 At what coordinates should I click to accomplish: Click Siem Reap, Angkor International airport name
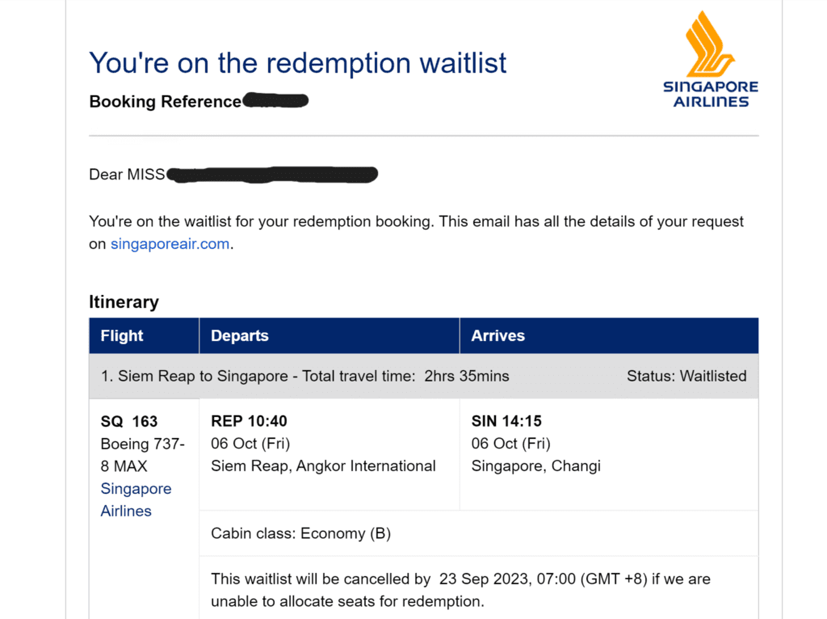pos(323,465)
